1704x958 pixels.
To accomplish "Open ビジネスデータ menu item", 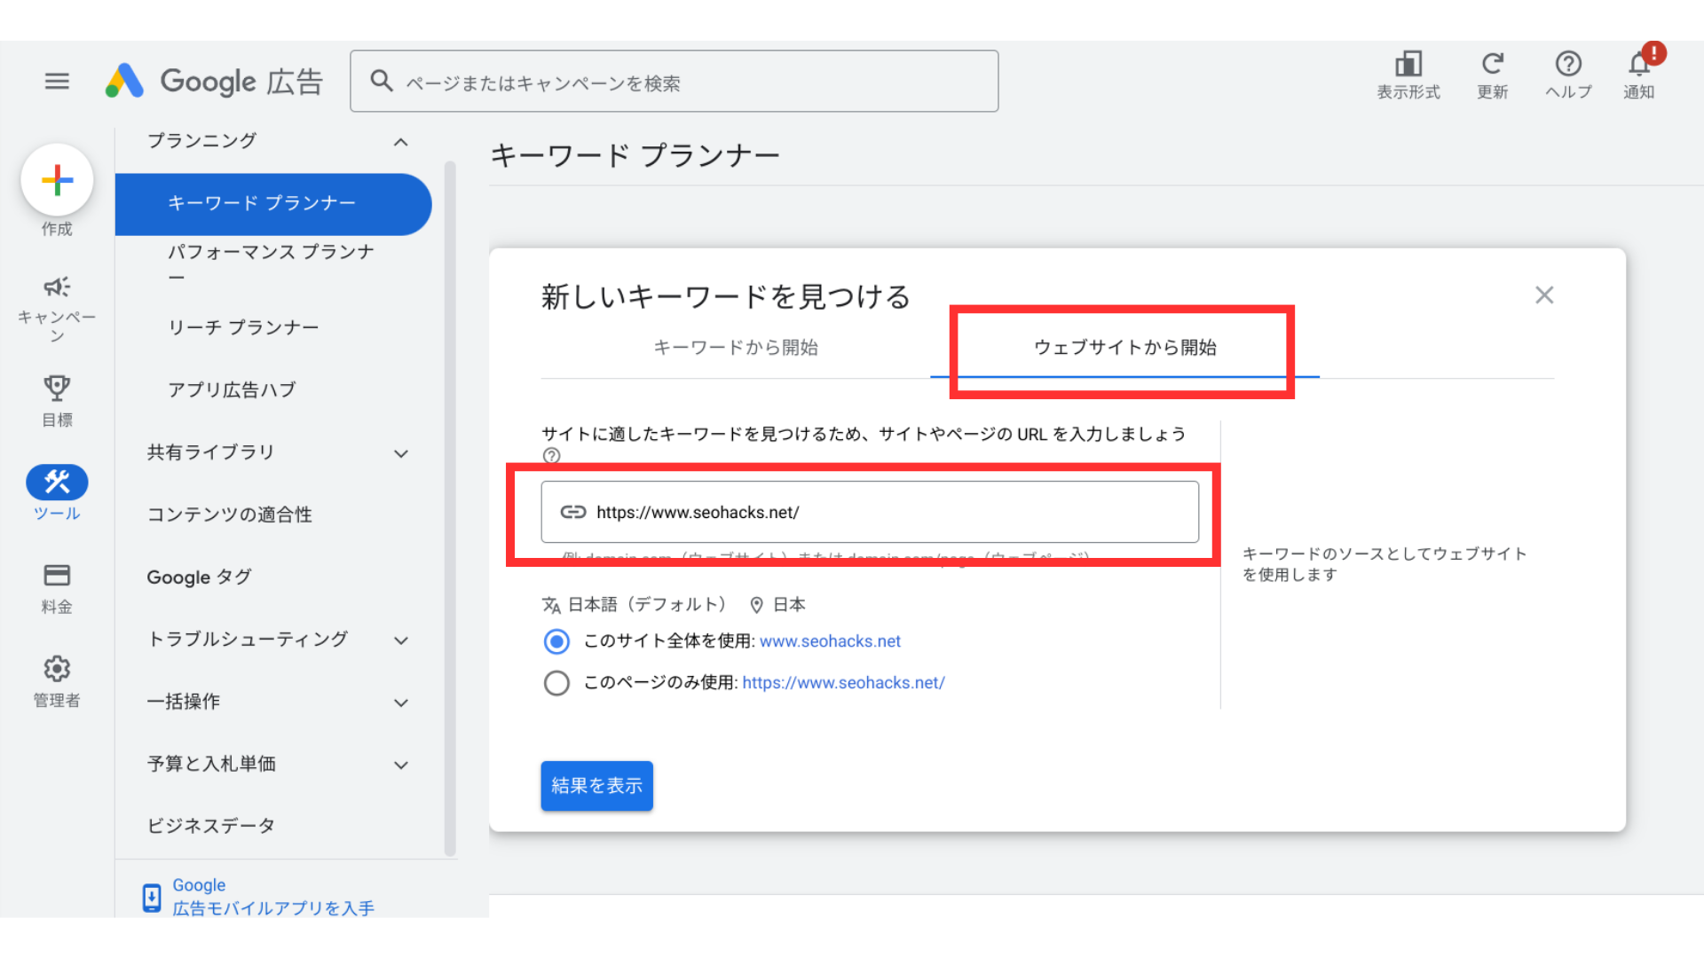I will click(211, 826).
